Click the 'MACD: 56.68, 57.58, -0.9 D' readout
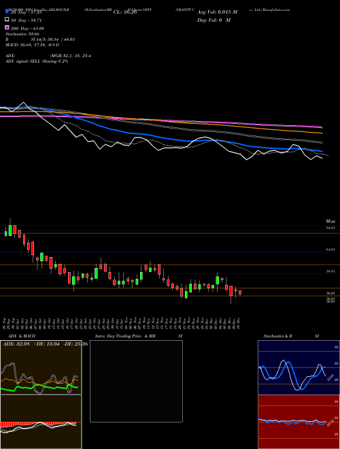This screenshot has width=340, height=449. pos(33,45)
